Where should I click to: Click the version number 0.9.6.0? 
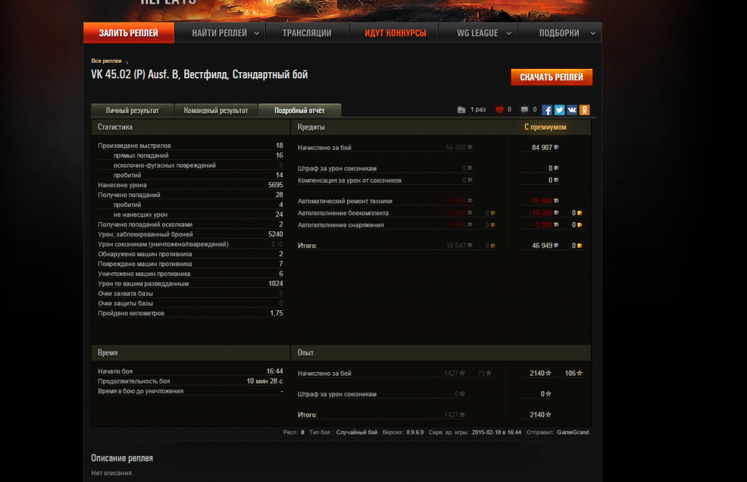[x=415, y=432]
